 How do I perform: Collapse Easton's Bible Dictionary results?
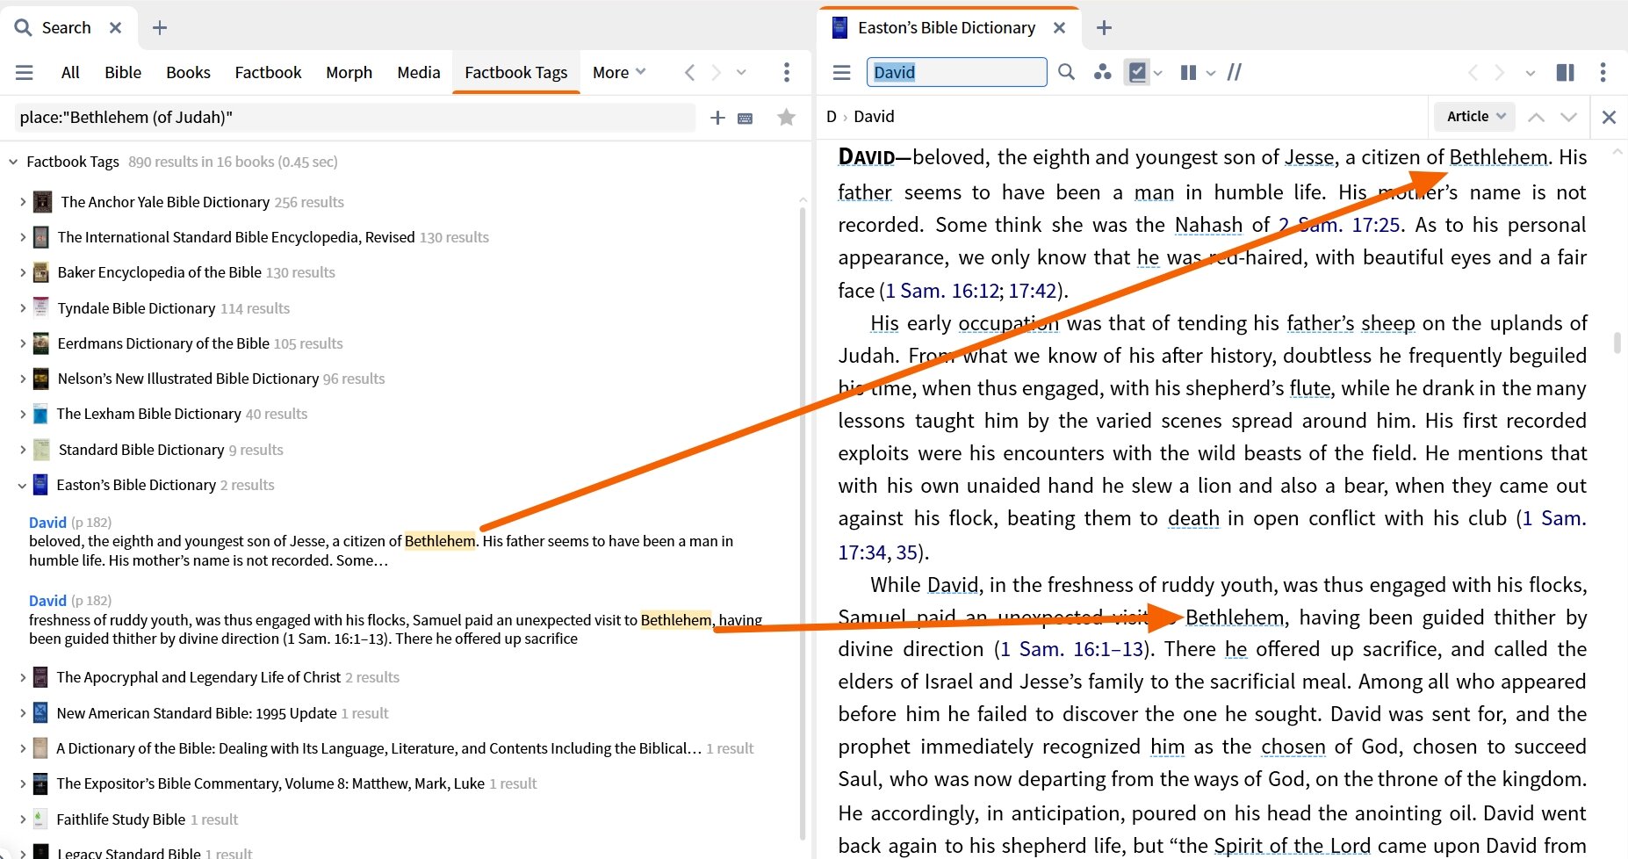pos(22,485)
